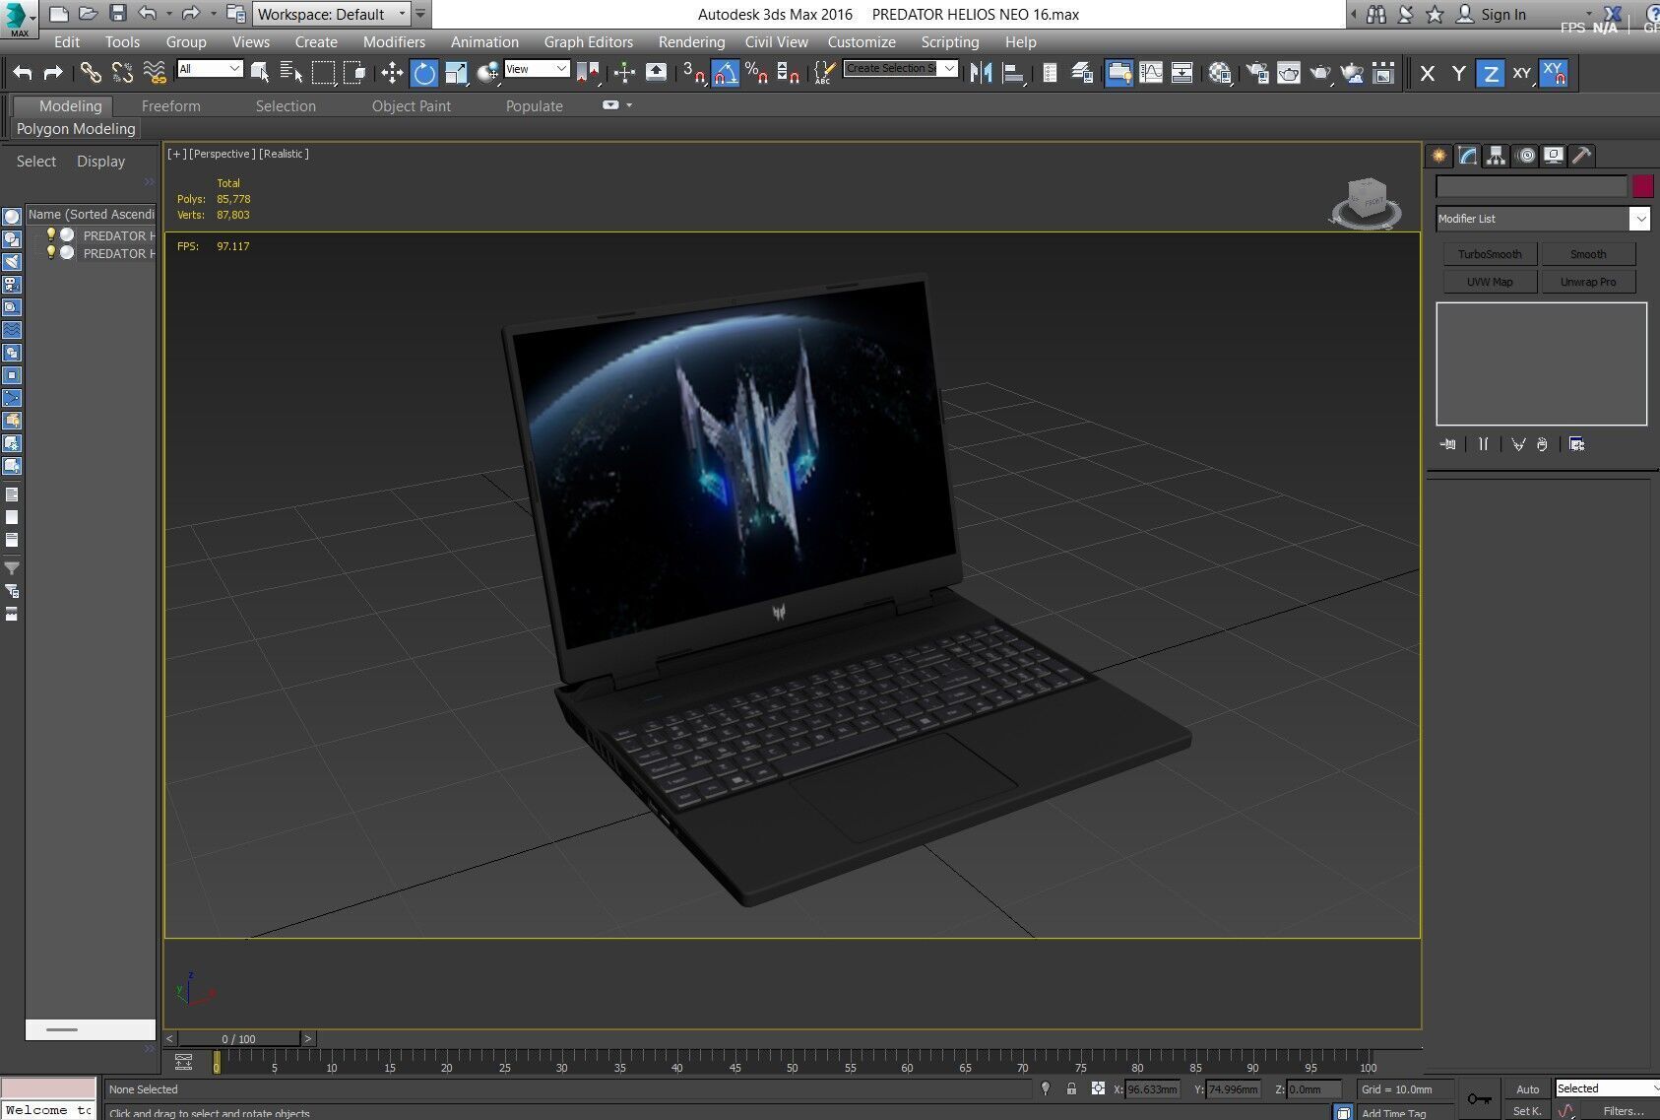1660x1120 pixels.
Task: Open the Material Editor icon
Action: (x=1220, y=72)
